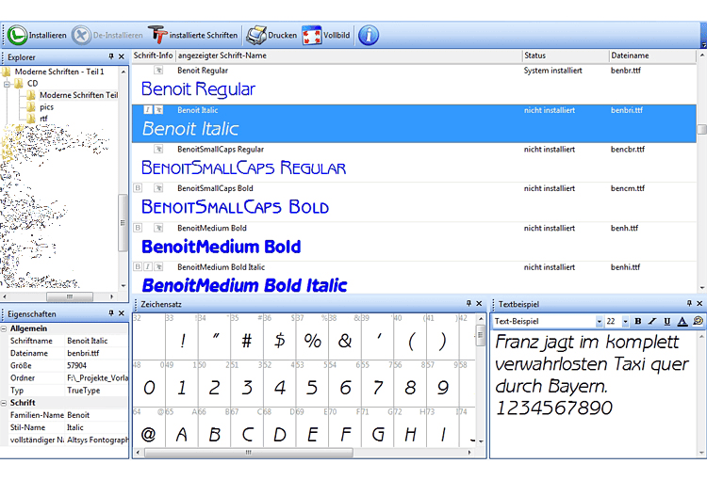Pick the font color in Textbeispiel
Image resolution: width=707 pixels, height=480 pixels.
coord(682,322)
